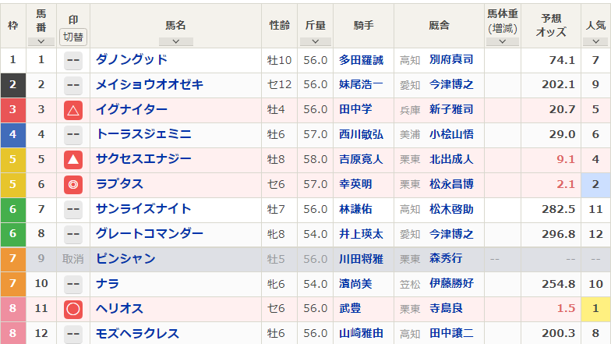Open jockey 妹尾浩一 profile
Image resolution: width=611 pixels, height=344 pixels.
pos(362,84)
